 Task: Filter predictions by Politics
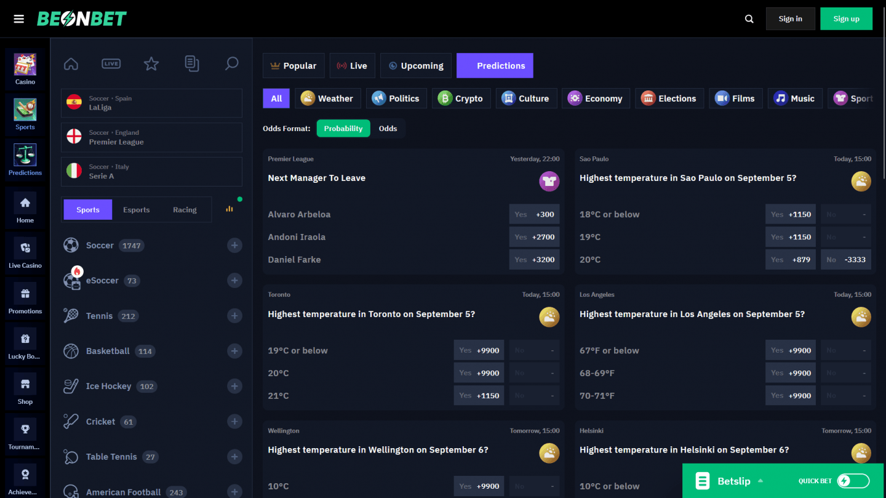click(x=396, y=98)
